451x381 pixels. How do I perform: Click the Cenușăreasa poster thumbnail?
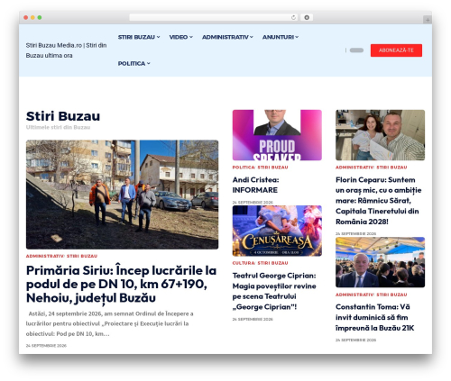pyautogui.click(x=277, y=231)
